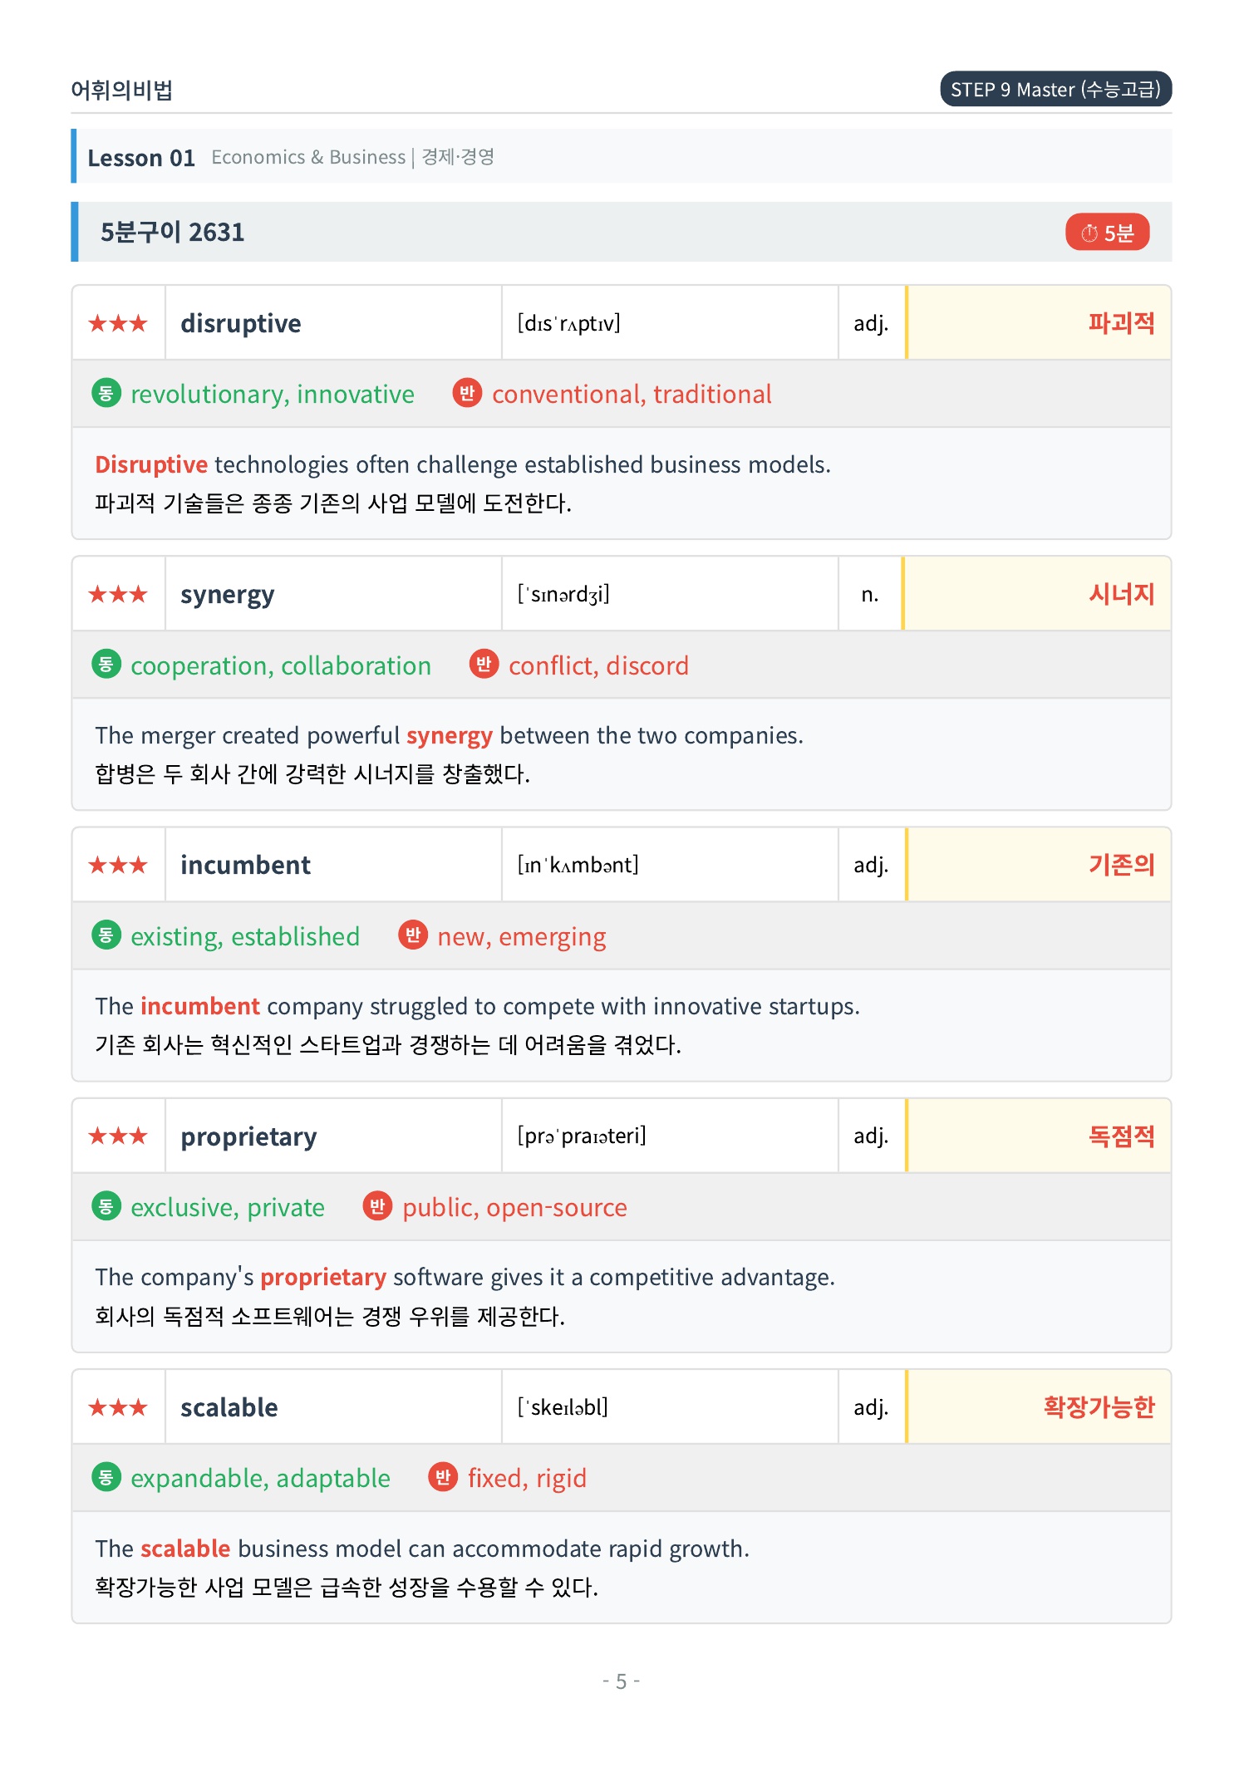Click the headword synergy
Viewport: 1244px width, 1767px height.
tap(228, 595)
